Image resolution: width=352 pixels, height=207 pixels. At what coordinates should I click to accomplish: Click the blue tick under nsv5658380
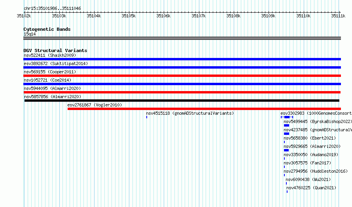(x=284, y=142)
